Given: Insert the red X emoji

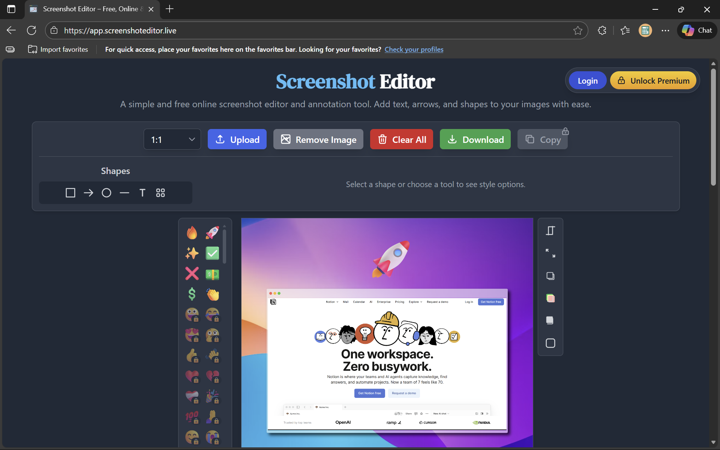Looking at the screenshot, I should click(192, 274).
